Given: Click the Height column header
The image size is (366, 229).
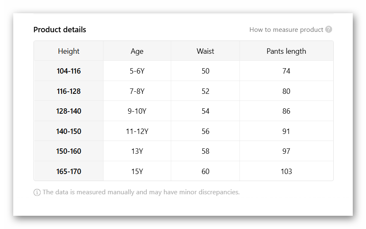Looking at the screenshot, I should (69, 51).
